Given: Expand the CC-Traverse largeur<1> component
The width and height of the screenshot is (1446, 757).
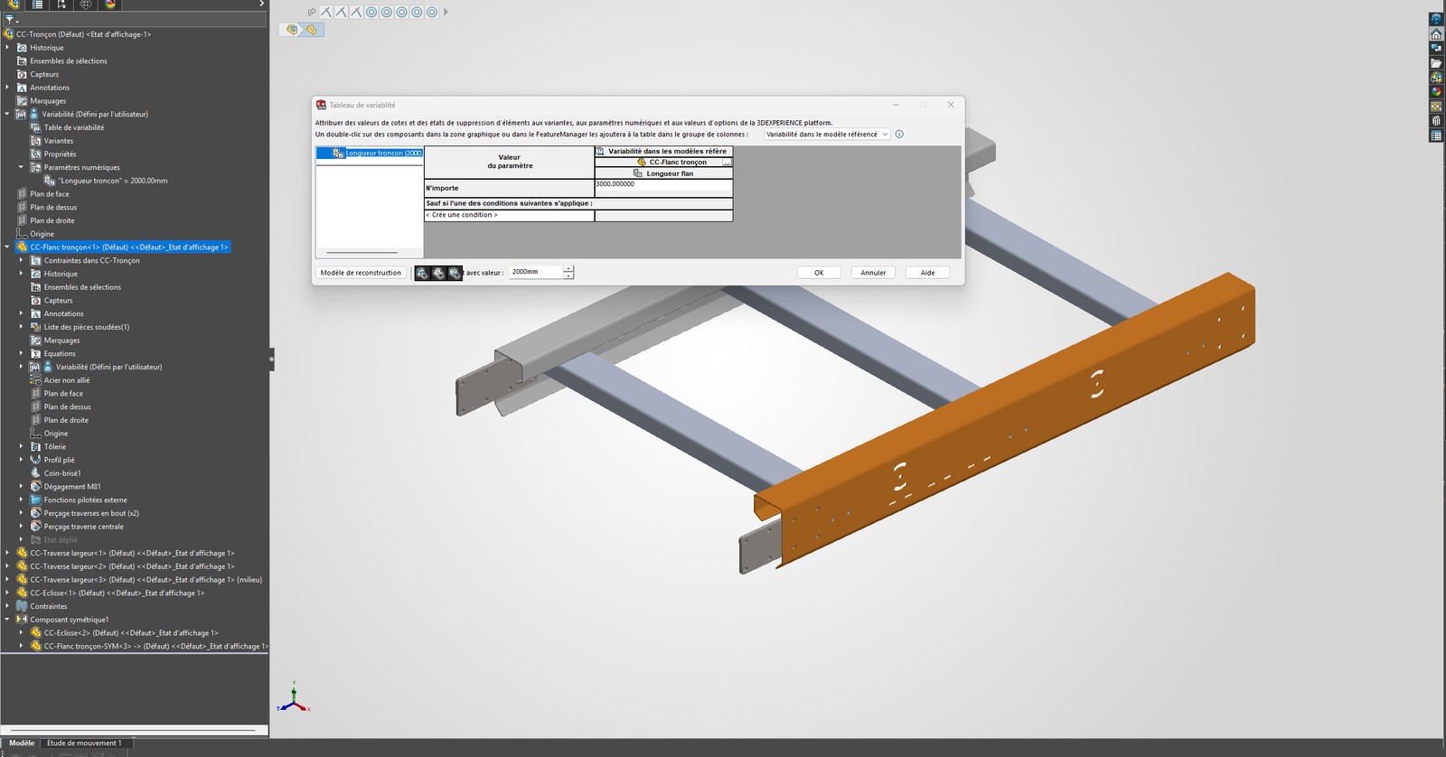Looking at the screenshot, I should point(7,553).
